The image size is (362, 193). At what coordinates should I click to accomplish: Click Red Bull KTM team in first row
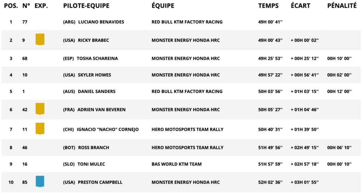(187, 22)
